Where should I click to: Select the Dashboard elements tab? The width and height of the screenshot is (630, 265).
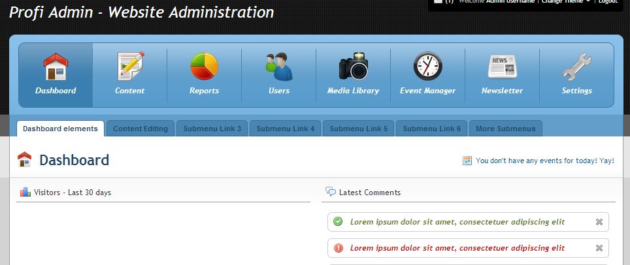60,129
